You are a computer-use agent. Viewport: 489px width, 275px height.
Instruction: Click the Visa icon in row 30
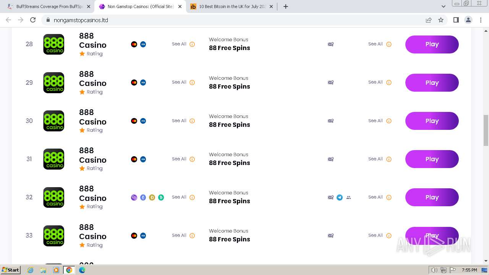pos(143,121)
